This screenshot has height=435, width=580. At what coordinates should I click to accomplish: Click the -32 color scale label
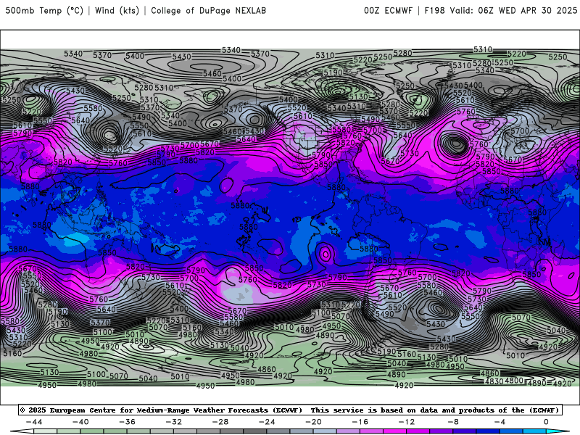tap(174, 422)
